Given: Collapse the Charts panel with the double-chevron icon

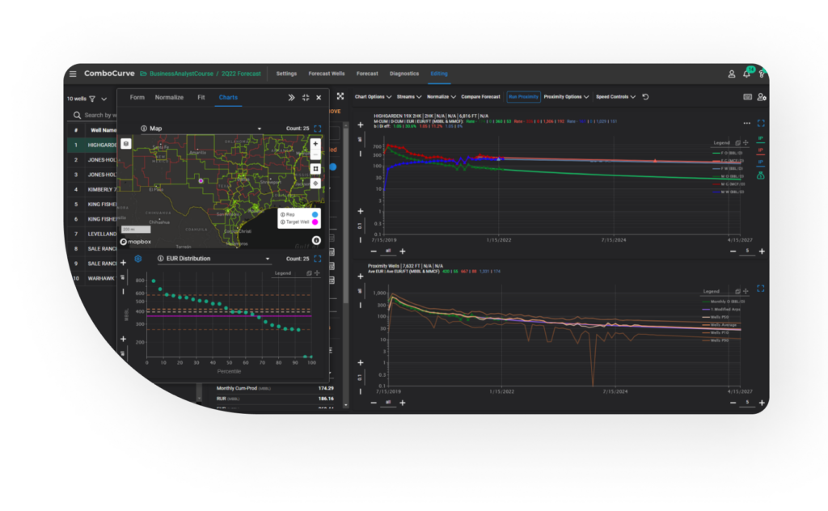Looking at the screenshot, I should point(291,98).
